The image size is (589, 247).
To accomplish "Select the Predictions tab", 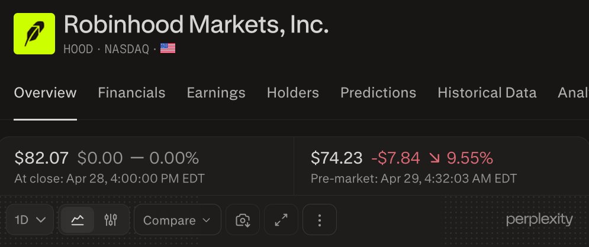I will (x=378, y=93).
